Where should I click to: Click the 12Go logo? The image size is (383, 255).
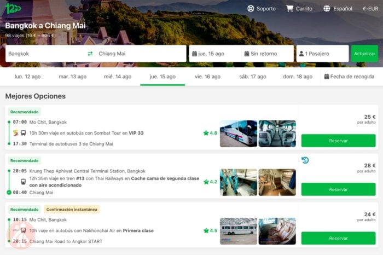[13, 9]
